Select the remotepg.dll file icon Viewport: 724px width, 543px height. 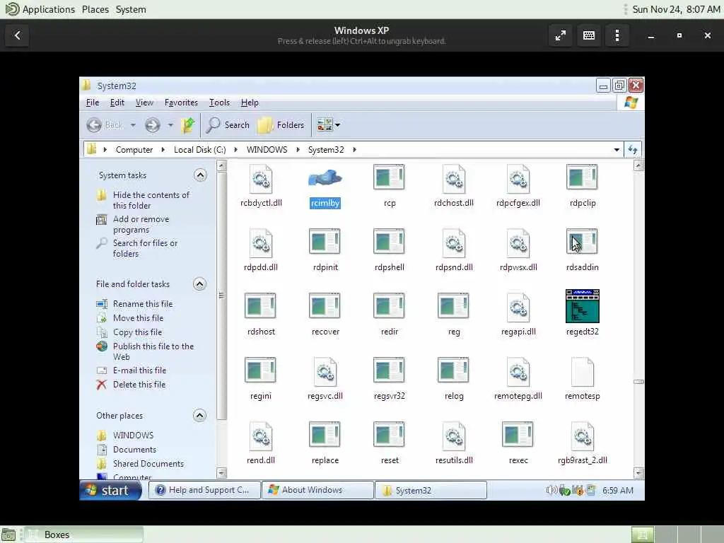(518, 372)
